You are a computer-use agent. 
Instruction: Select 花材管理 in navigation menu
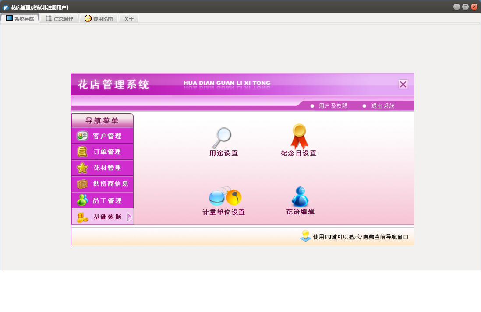pos(103,168)
